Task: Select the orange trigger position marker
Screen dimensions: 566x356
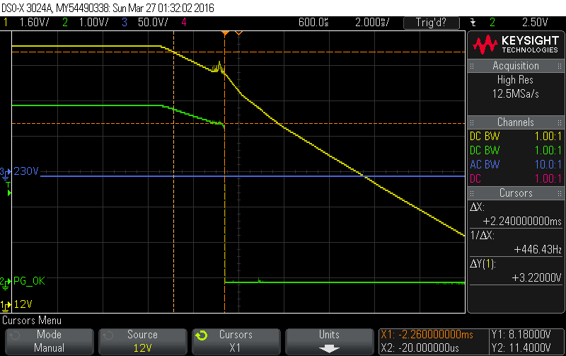Action: (x=225, y=33)
